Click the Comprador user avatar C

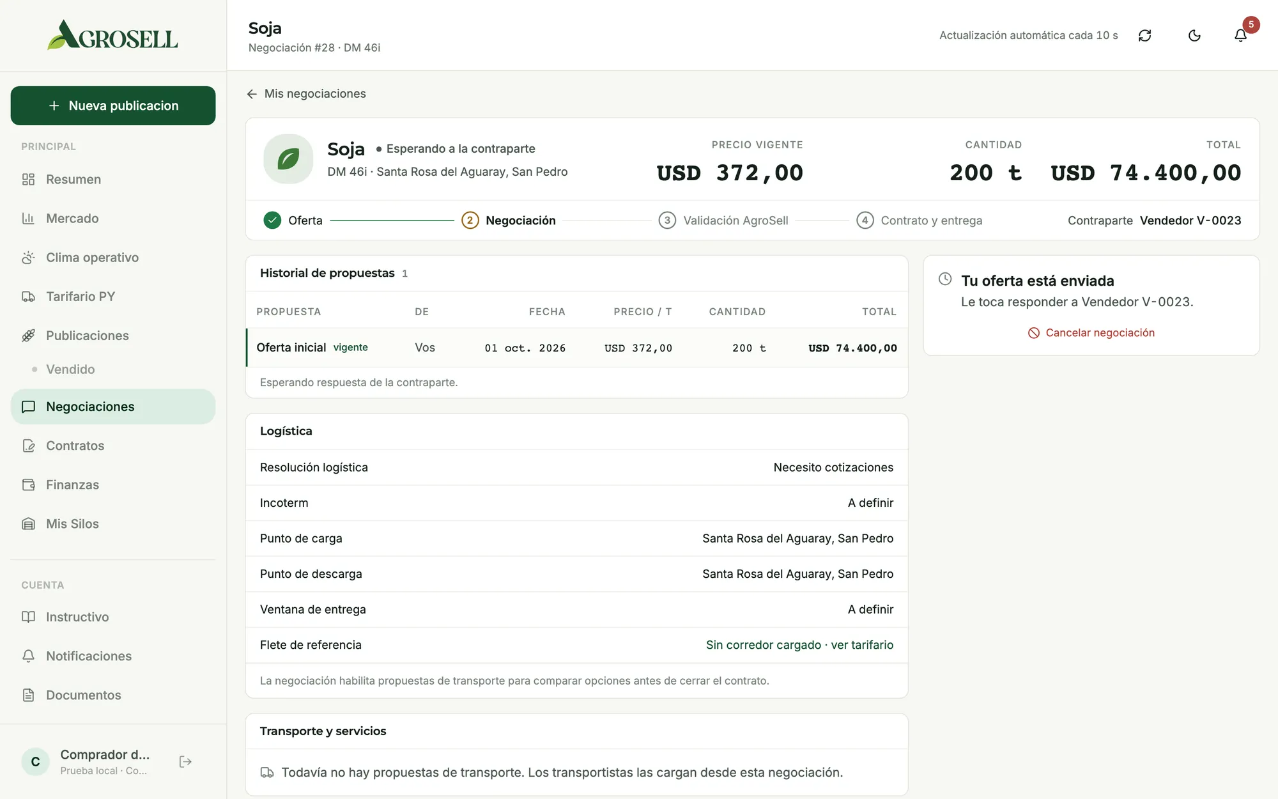(35, 761)
